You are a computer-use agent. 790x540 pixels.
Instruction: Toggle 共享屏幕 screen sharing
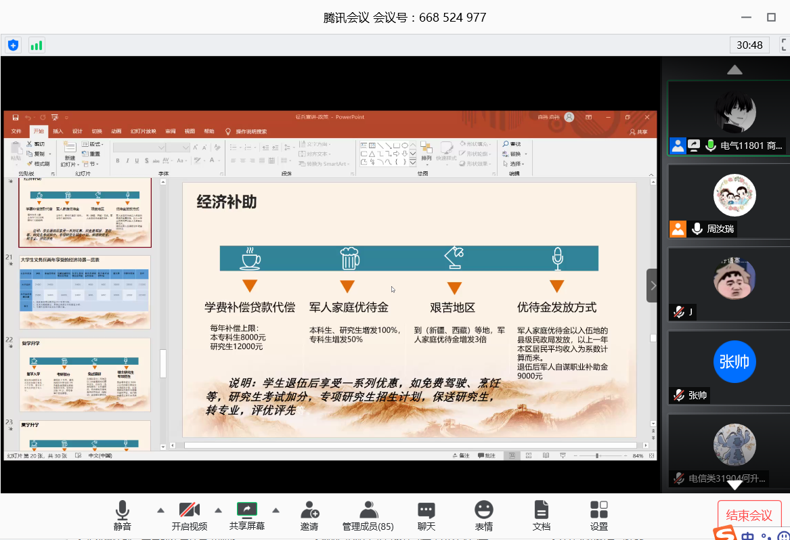coord(246,516)
